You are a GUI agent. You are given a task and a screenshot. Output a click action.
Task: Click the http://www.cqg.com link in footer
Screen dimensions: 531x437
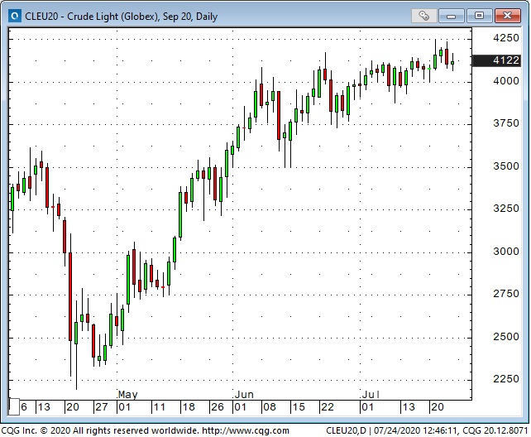click(x=246, y=430)
